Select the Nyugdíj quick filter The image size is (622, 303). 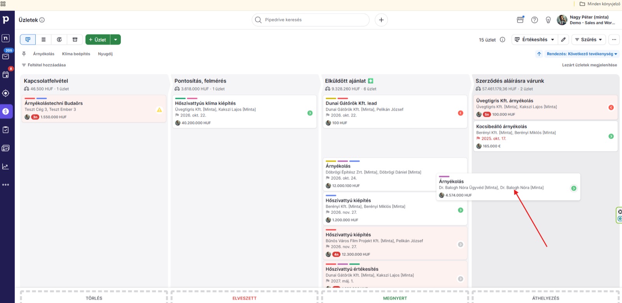pos(105,54)
